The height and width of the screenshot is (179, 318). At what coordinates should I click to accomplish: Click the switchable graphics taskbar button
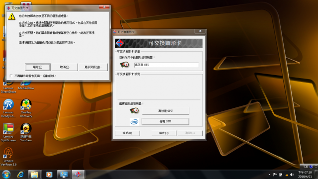pyautogui.click(x=78, y=175)
